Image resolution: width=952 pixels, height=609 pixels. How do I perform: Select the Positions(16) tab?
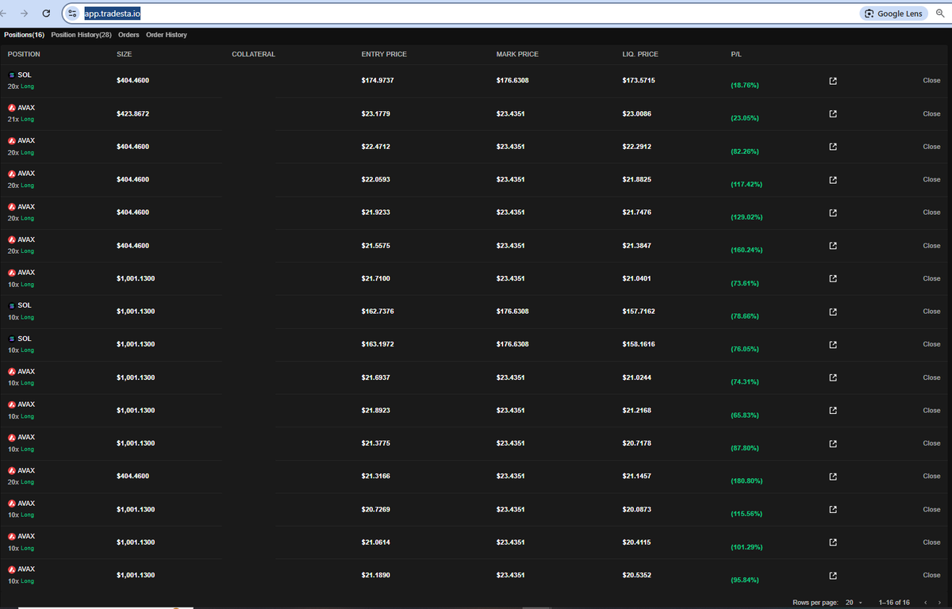coord(24,35)
